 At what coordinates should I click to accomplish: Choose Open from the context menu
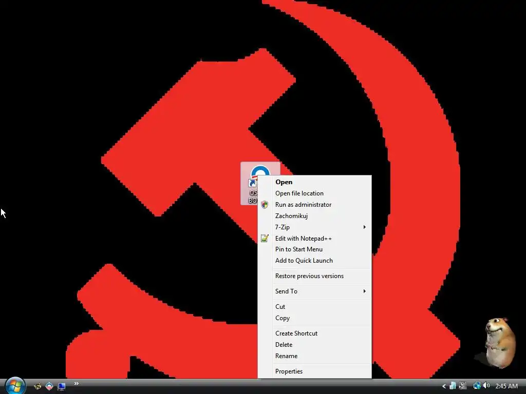pyautogui.click(x=315, y=182)
